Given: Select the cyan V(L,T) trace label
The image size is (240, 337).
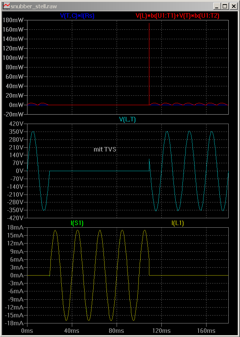Looking at the screenshot, I should (128, 120).
